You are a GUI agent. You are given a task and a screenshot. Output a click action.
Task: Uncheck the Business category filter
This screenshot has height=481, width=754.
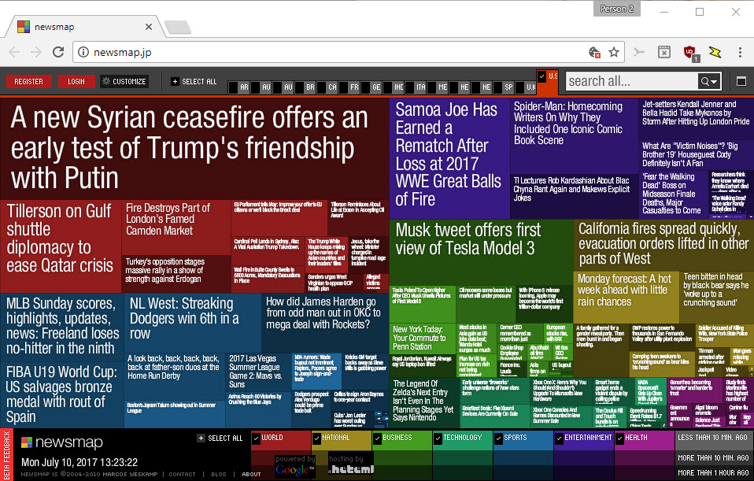[x=378, y=438]
